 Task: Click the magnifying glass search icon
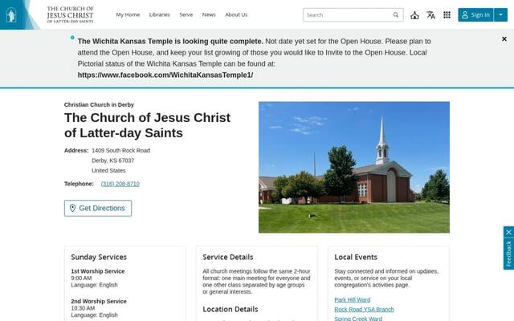coord(396,14)
